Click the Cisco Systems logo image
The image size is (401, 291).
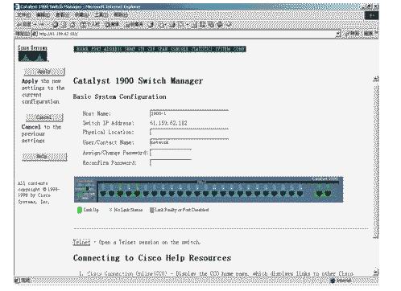(33, 54)
